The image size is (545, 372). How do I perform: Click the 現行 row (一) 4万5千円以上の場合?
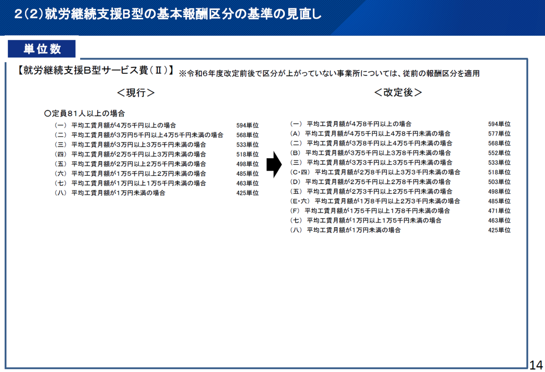(116, 125)
